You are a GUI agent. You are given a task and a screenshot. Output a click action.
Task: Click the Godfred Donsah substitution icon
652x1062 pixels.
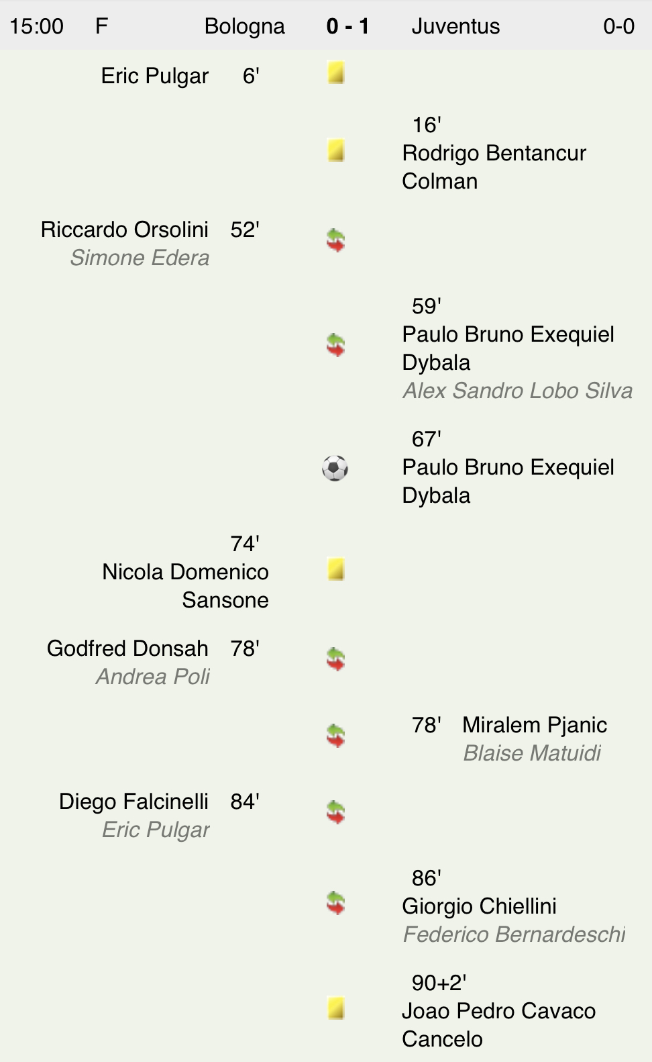(335, 659)
